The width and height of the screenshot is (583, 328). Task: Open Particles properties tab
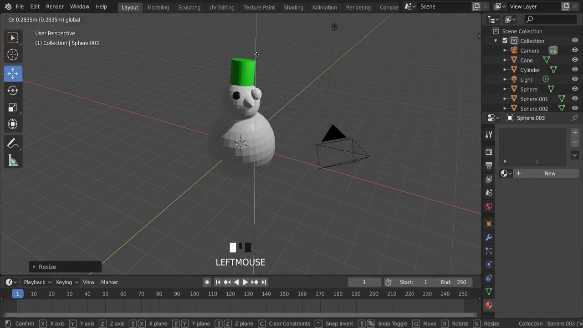(x=489, y=251)
